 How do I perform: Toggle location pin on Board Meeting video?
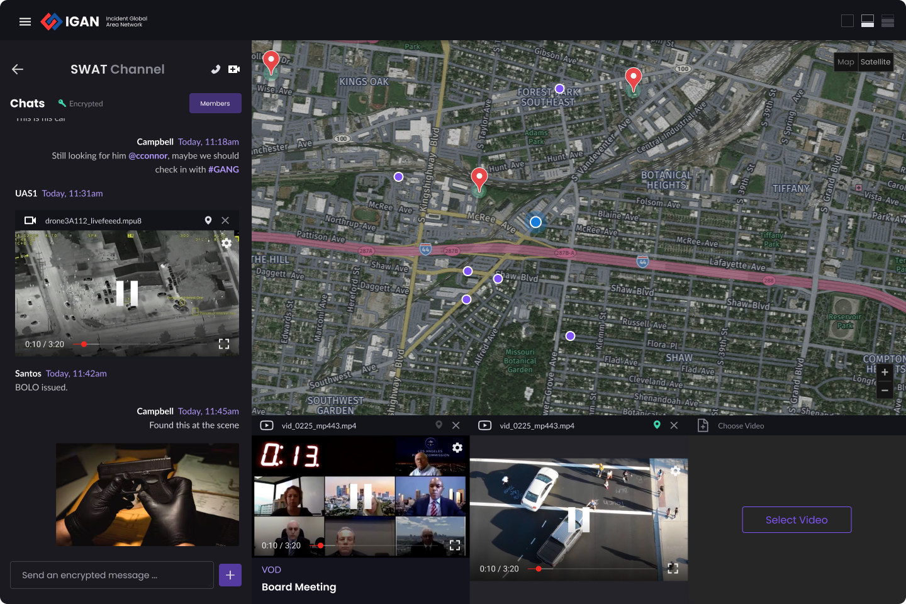[x=439, y=425]
